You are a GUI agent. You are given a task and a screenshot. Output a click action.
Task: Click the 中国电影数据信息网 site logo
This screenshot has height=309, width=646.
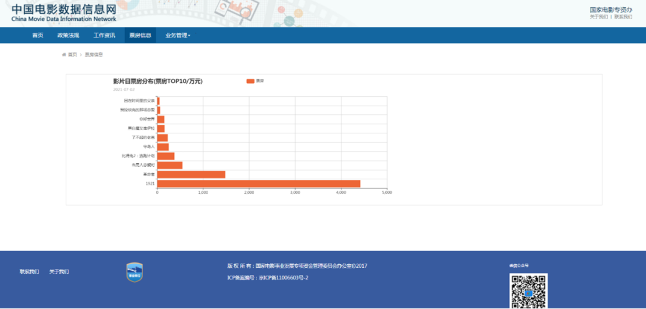click(64, 13)
